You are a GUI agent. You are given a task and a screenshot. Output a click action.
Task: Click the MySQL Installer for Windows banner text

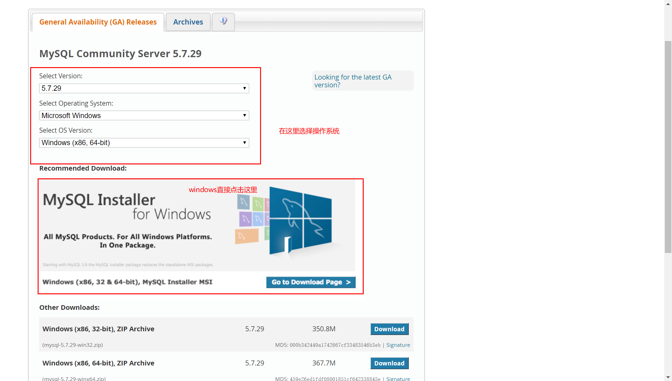[127, 207]
